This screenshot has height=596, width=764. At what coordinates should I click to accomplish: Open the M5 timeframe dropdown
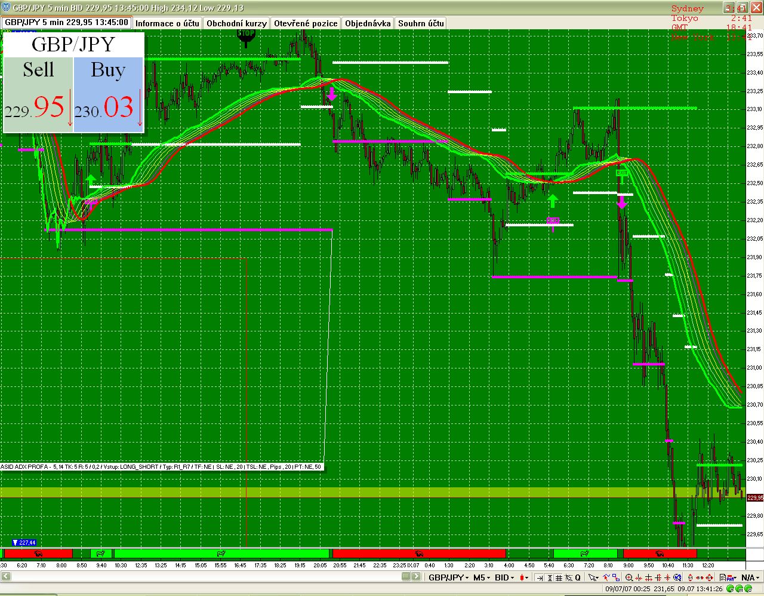click(x=482, y=577)
